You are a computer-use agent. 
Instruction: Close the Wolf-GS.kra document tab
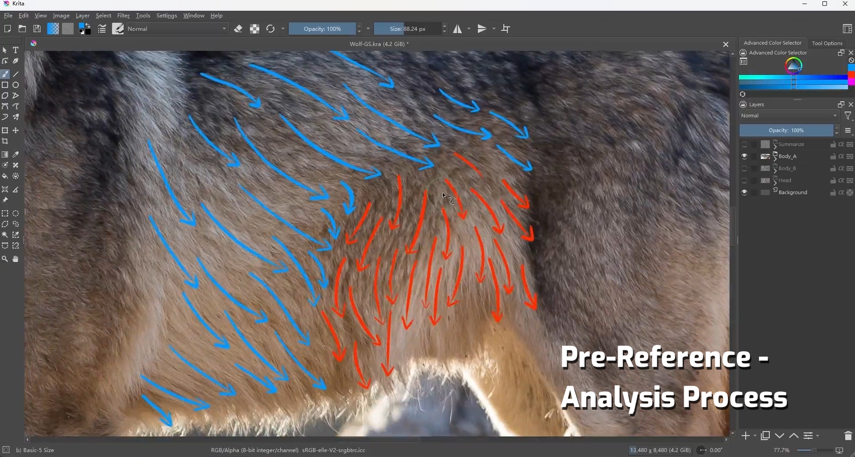coord(726,45)
